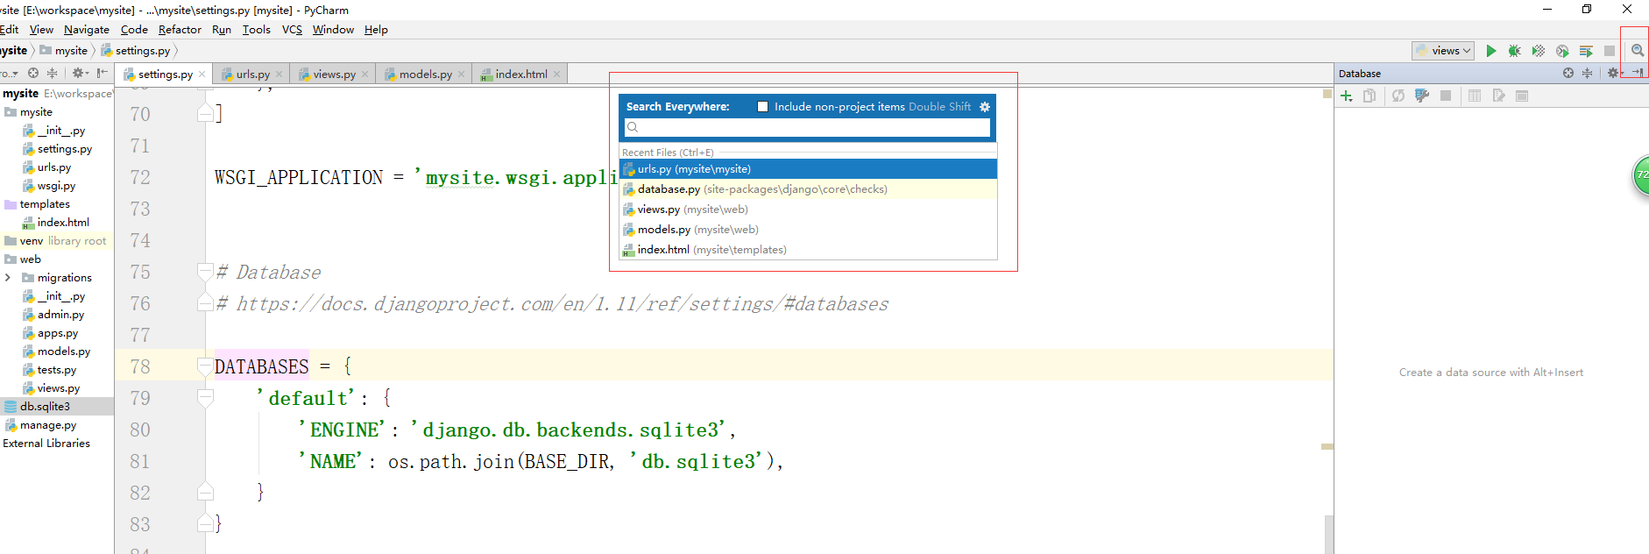Click the editor vertical scrollbar
The height and width of the screenshot is (554, 1649).
coord(1328,533)
